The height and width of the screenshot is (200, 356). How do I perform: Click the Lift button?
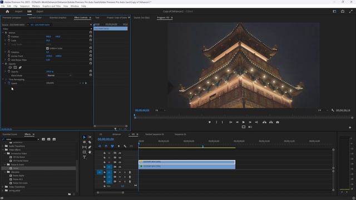(264, 122)
